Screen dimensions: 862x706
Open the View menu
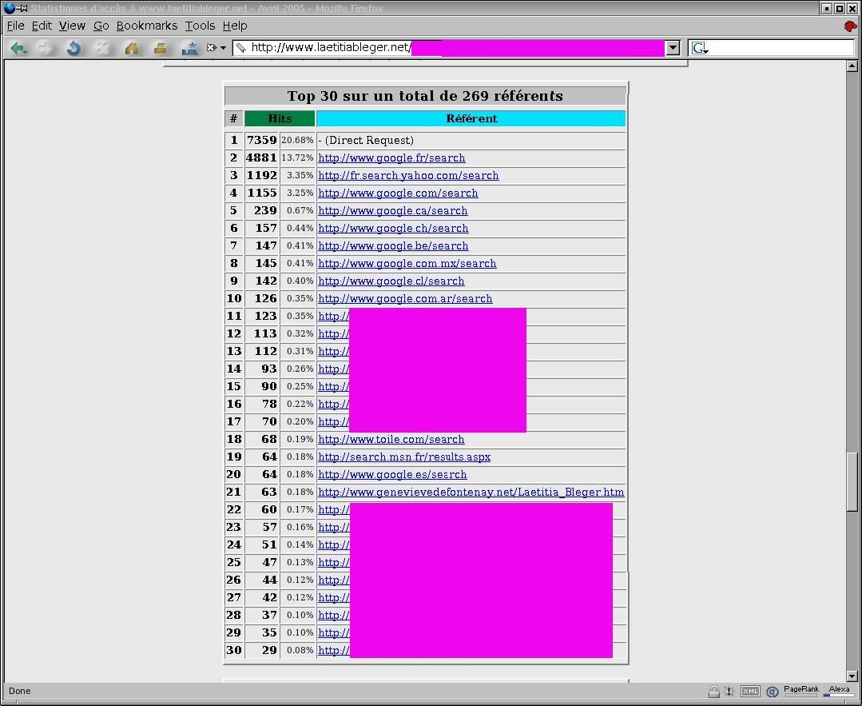(72, 26)
